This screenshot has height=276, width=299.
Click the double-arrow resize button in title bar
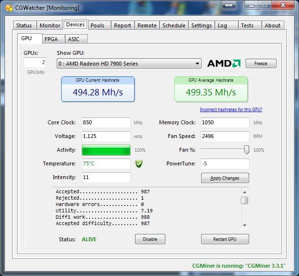(x=229, y=5)
